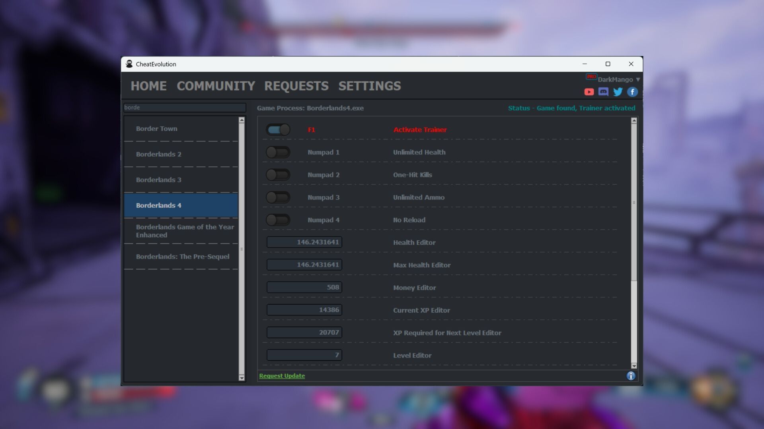Click the Request Update link
Viewport: 764px width, 429px height.
(x=282, y=376)
